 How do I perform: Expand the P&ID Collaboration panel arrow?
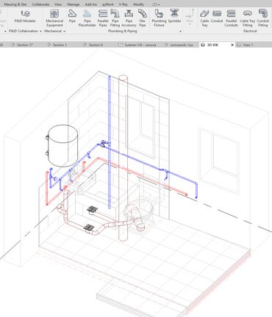[x=40, y=32]
